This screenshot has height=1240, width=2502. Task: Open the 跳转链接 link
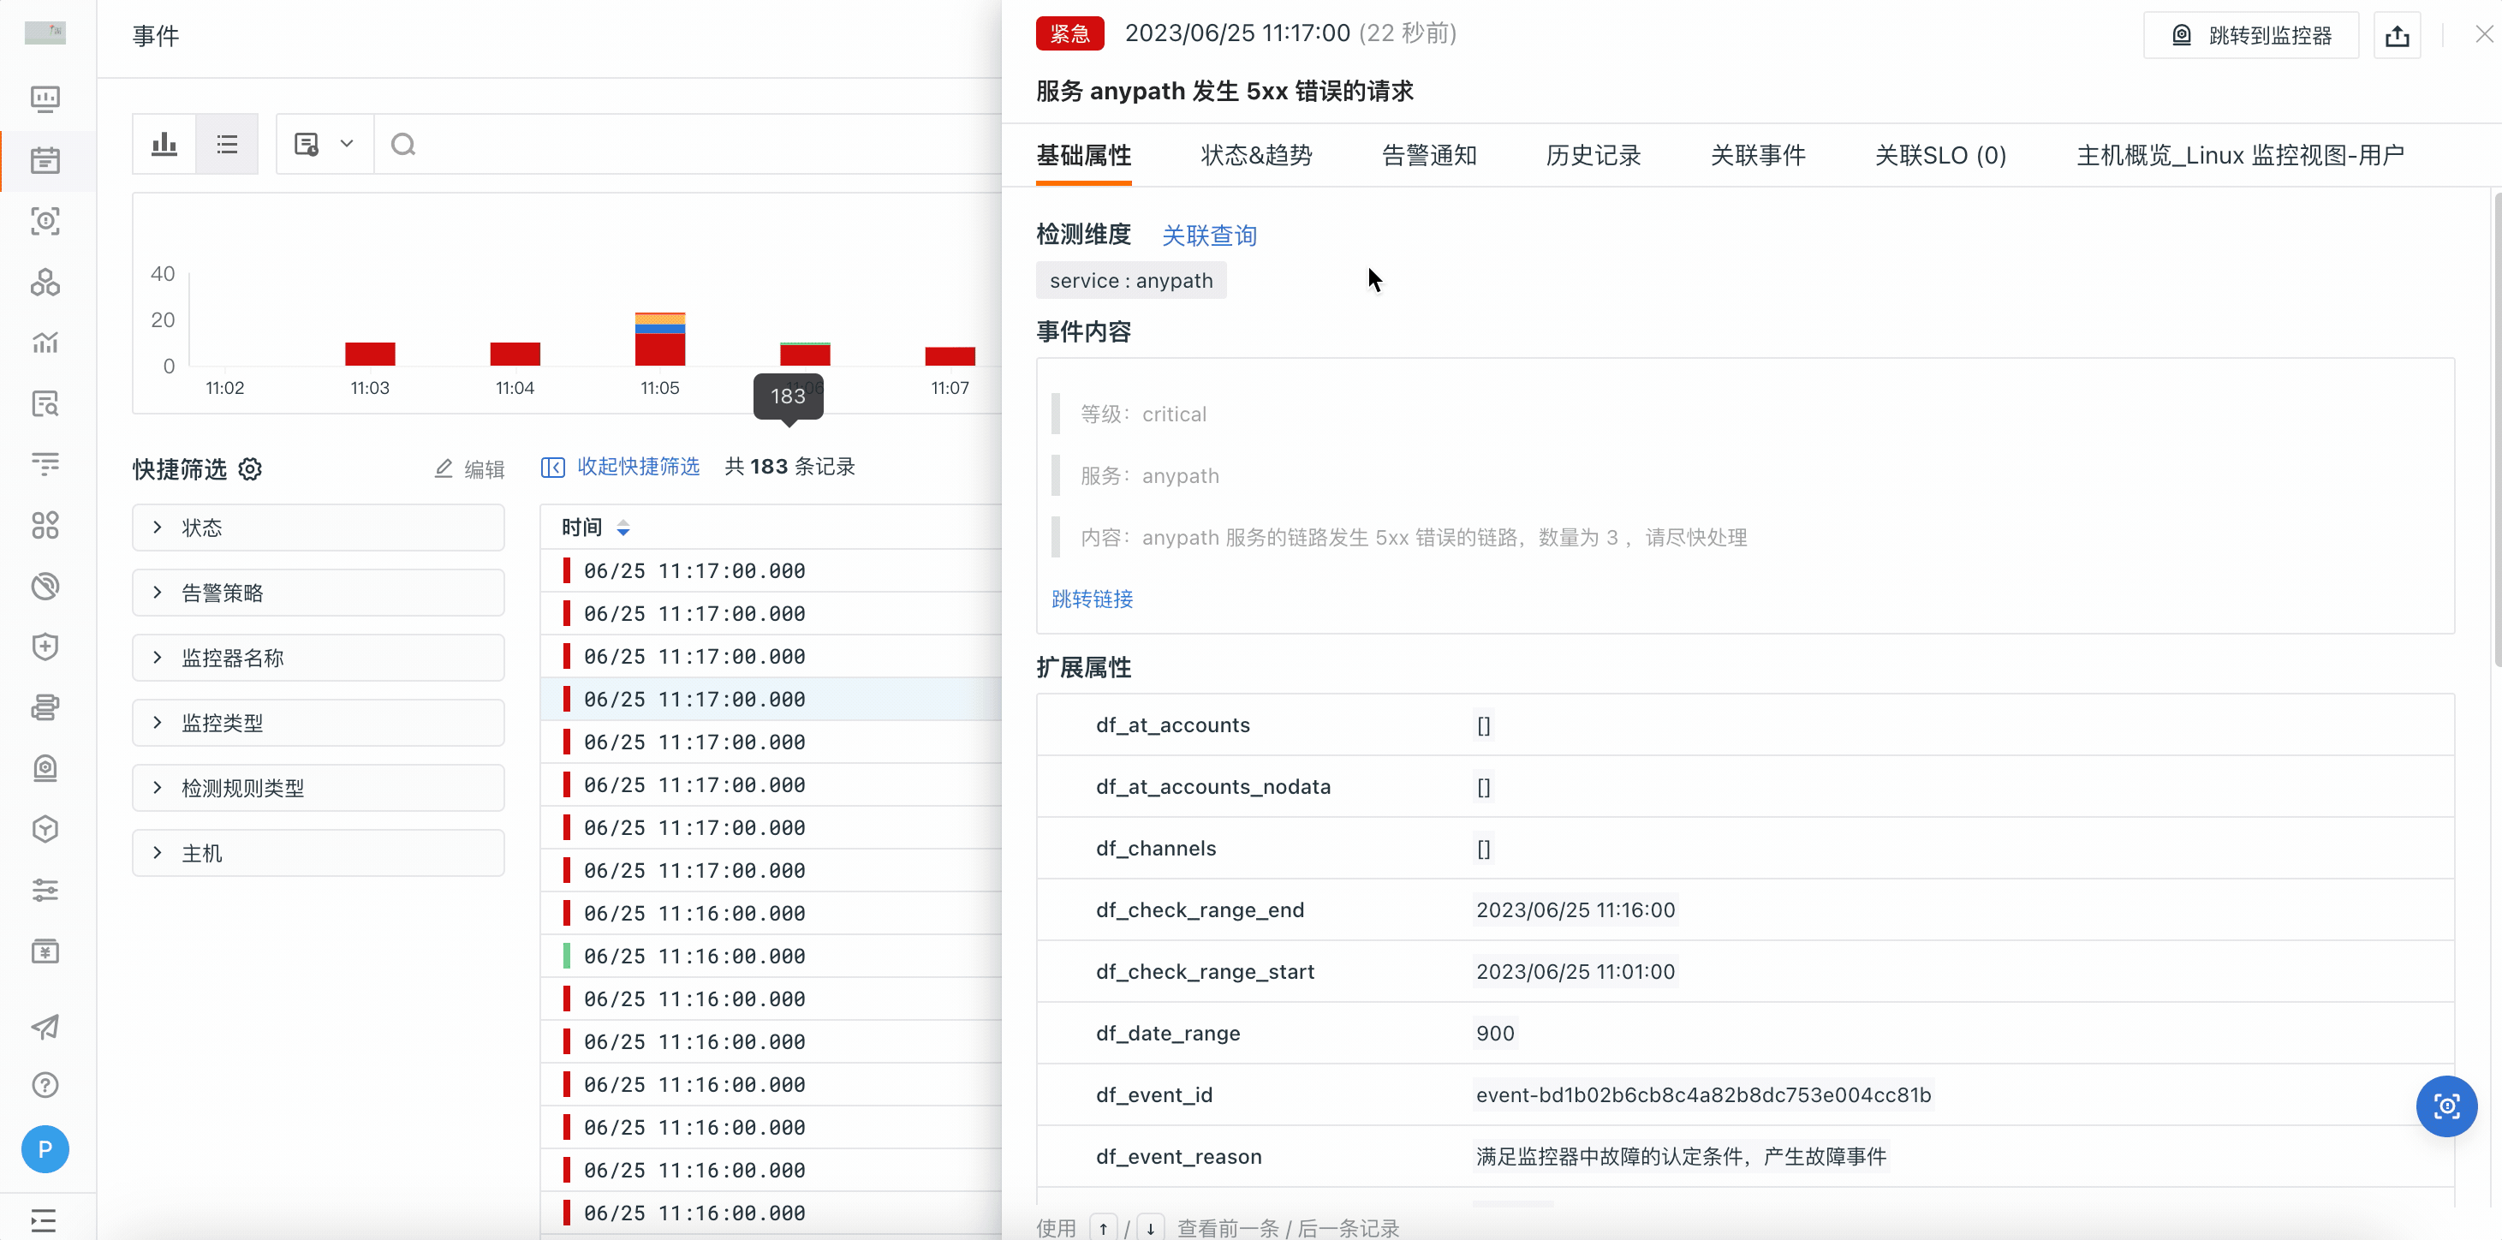pyautogui.click(x=1092, y=599)
